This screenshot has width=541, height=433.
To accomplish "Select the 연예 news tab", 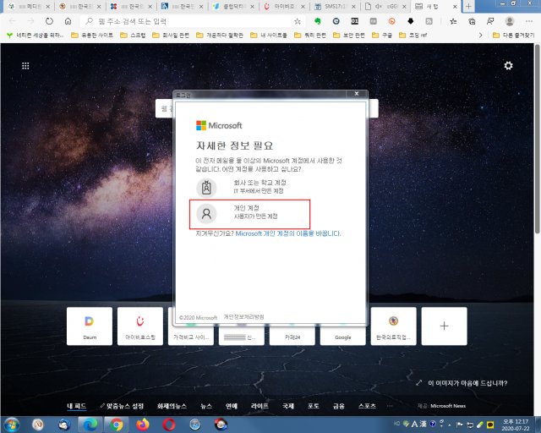I will [x=232, y=406].
